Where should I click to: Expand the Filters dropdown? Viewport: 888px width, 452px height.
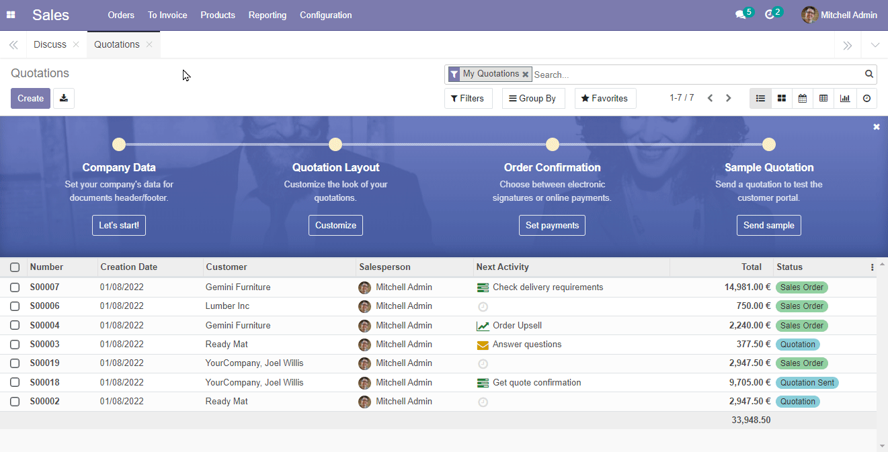[468, 98]
